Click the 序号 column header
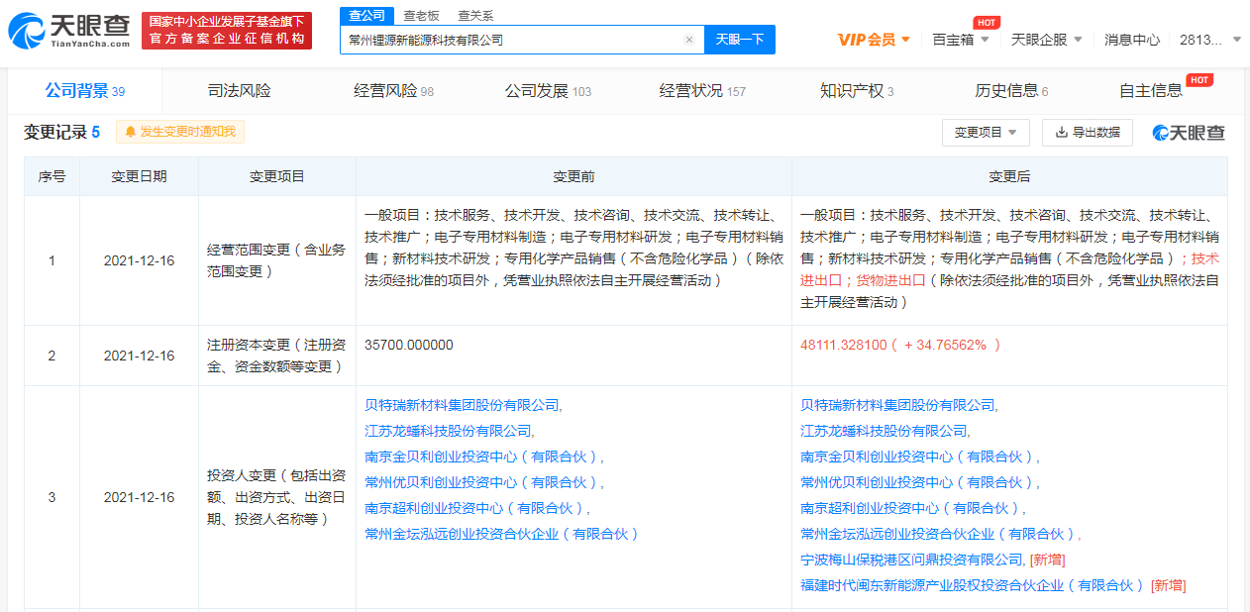 (52, 176)
